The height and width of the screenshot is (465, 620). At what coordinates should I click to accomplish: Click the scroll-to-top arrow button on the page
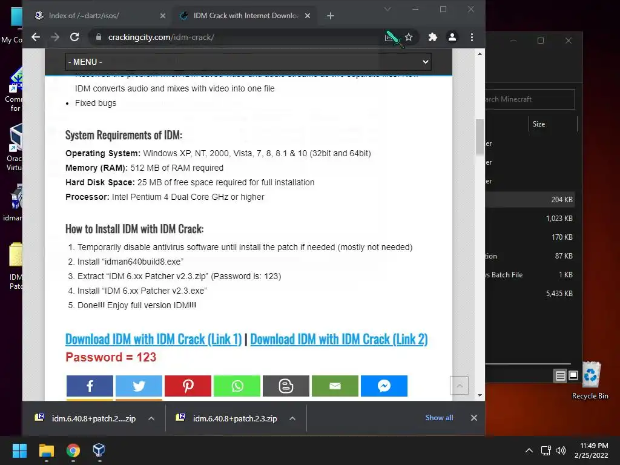(x=459, y=386)
